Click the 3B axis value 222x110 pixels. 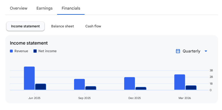(x=211, y=71)
